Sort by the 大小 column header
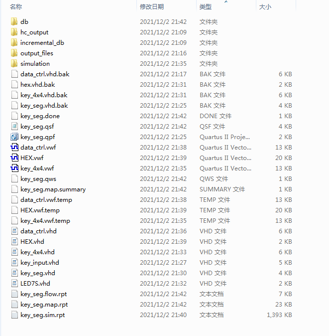The image size is (329, 336). (265, 7)
